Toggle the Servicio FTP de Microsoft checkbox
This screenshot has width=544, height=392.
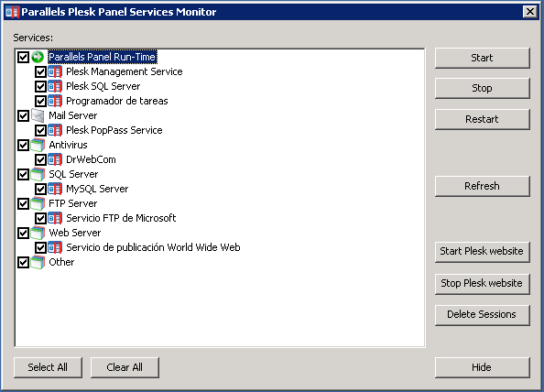tap(40, 218)
